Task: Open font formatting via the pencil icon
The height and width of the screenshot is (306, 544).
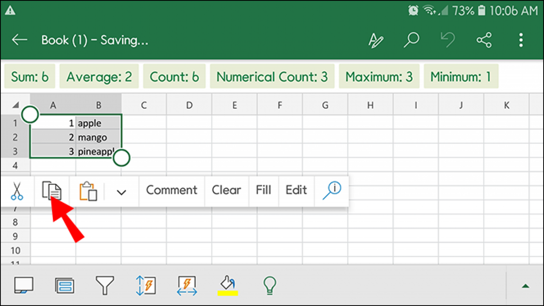Action: [376, 40]
